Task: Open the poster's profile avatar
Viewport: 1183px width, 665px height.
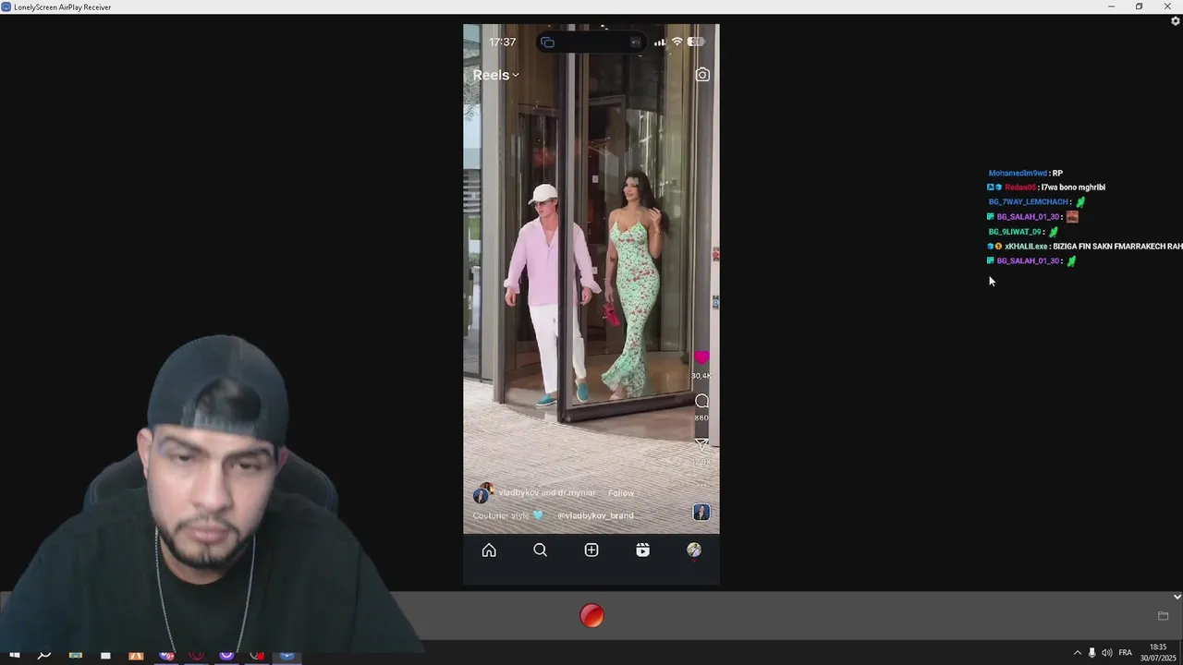Action: (x=482, y=494)
